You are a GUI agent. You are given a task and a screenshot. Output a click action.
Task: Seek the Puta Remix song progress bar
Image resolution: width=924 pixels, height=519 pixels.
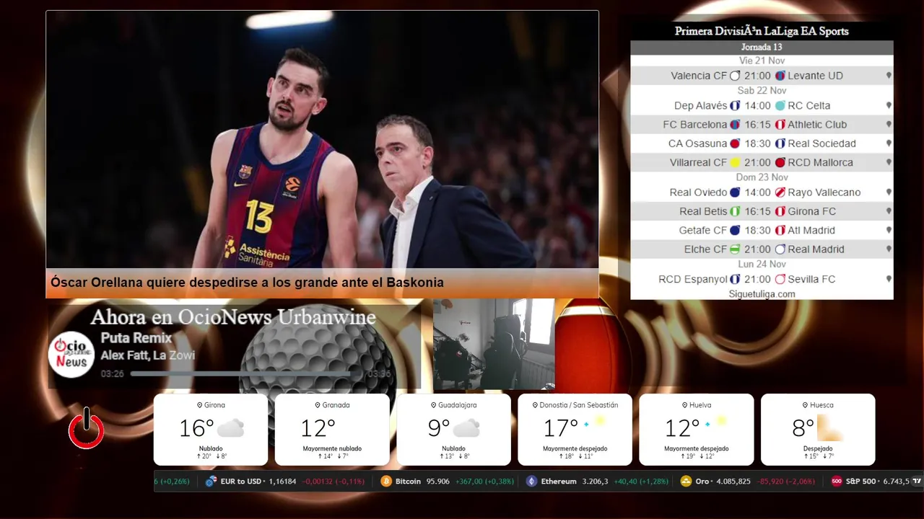(x=247, y=374)
